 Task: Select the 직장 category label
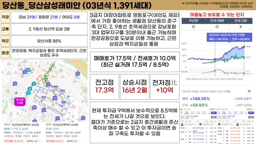pyautogui.click(x=5, y=17)
